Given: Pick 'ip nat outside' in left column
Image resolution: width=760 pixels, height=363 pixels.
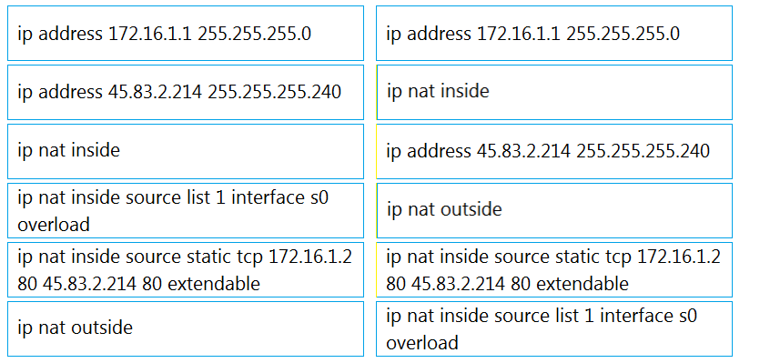Looking at the screenshot, I should pyautogui.click(x=186, y=328).
